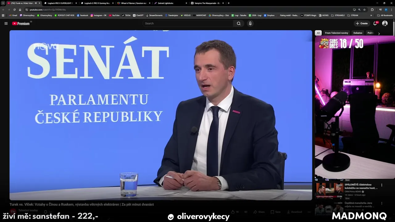This screenshot has height=222, width=395.
Task: Open the YouTube account avatar menu
Action: coord(385,23)
